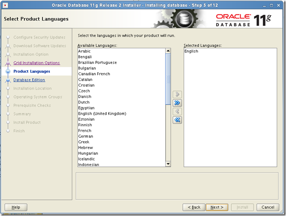286x216 pixels.
Task: Proceed with the Next button
Action: (217, 207)
